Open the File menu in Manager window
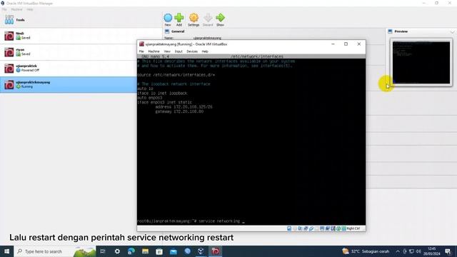This screenshot has width=457, height=257. [x=4, y=9]
